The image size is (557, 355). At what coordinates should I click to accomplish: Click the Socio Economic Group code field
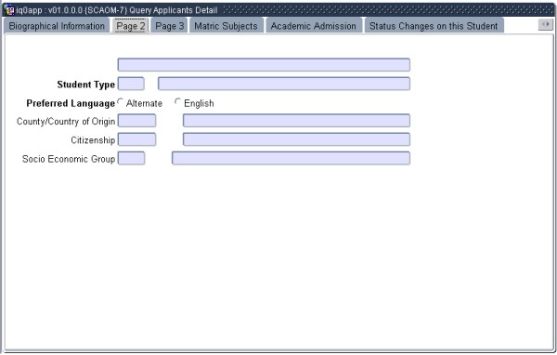[x=131, y=158]
